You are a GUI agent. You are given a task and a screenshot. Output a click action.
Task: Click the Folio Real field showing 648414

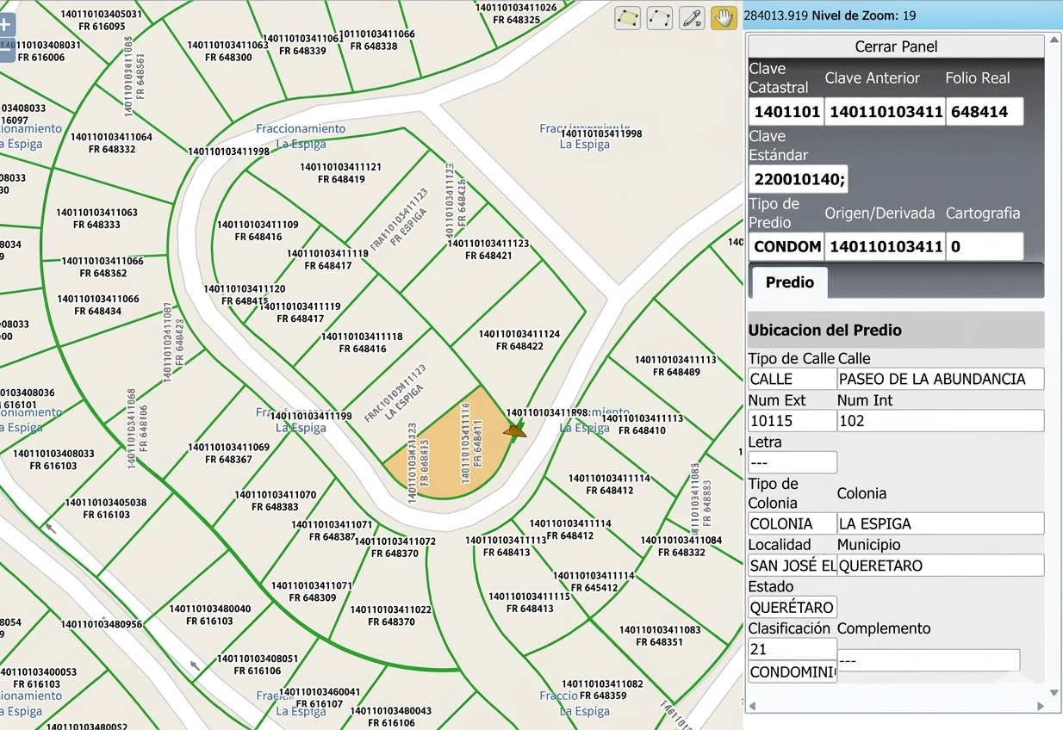tap(984, 112)
